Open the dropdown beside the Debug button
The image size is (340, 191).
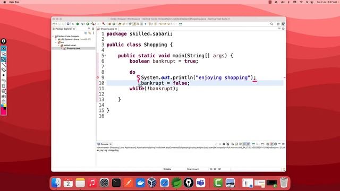(84, 24)
